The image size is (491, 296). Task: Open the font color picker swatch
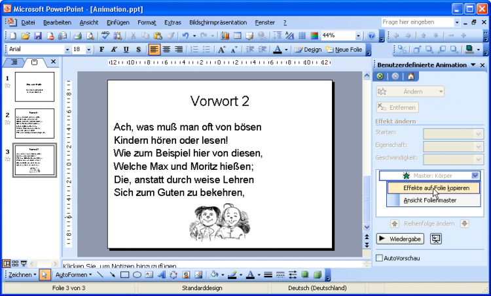tap(278, 50)
